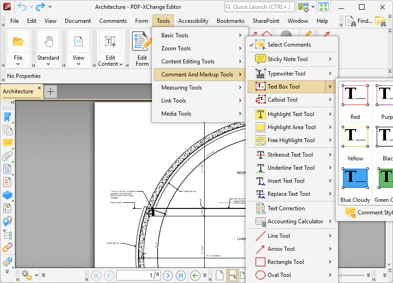Click the Redo arrow in title bar
The width and height of the screenshot is (393, 283).
(41, 7)
